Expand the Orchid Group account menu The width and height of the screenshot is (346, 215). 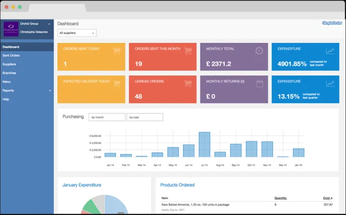(x=49, y=24)
